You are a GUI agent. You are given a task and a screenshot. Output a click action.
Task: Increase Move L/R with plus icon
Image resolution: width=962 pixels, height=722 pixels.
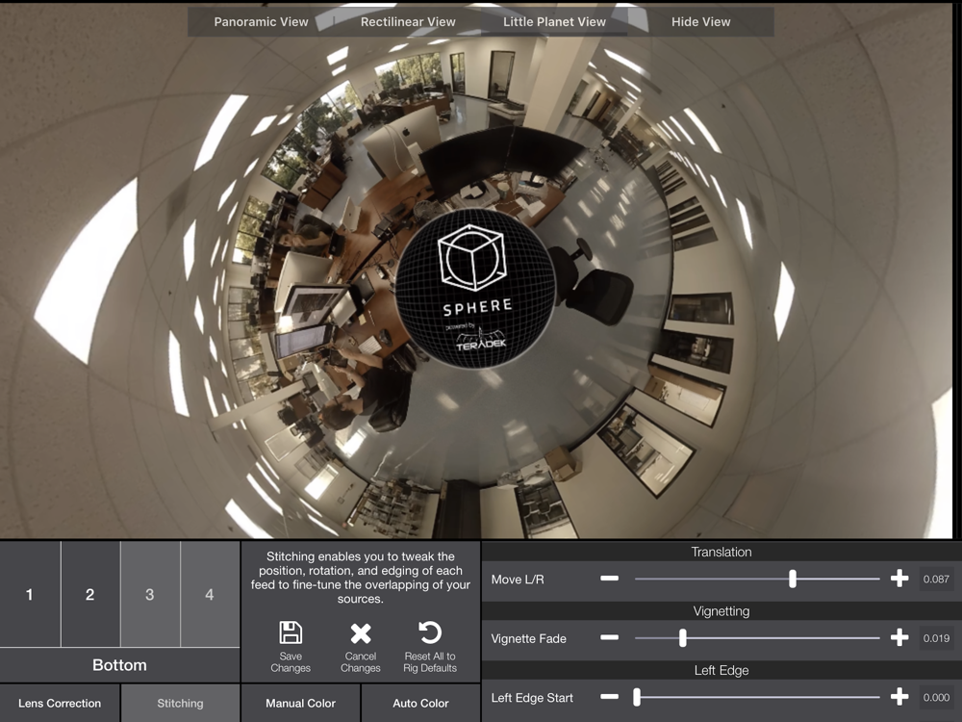[899, 579]
